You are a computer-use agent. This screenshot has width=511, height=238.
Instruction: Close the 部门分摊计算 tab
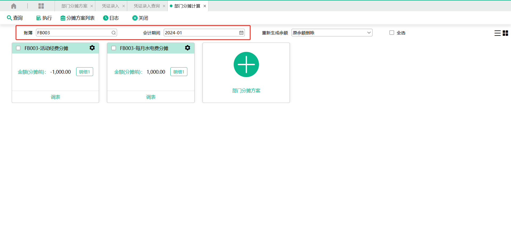coord(205,6)
